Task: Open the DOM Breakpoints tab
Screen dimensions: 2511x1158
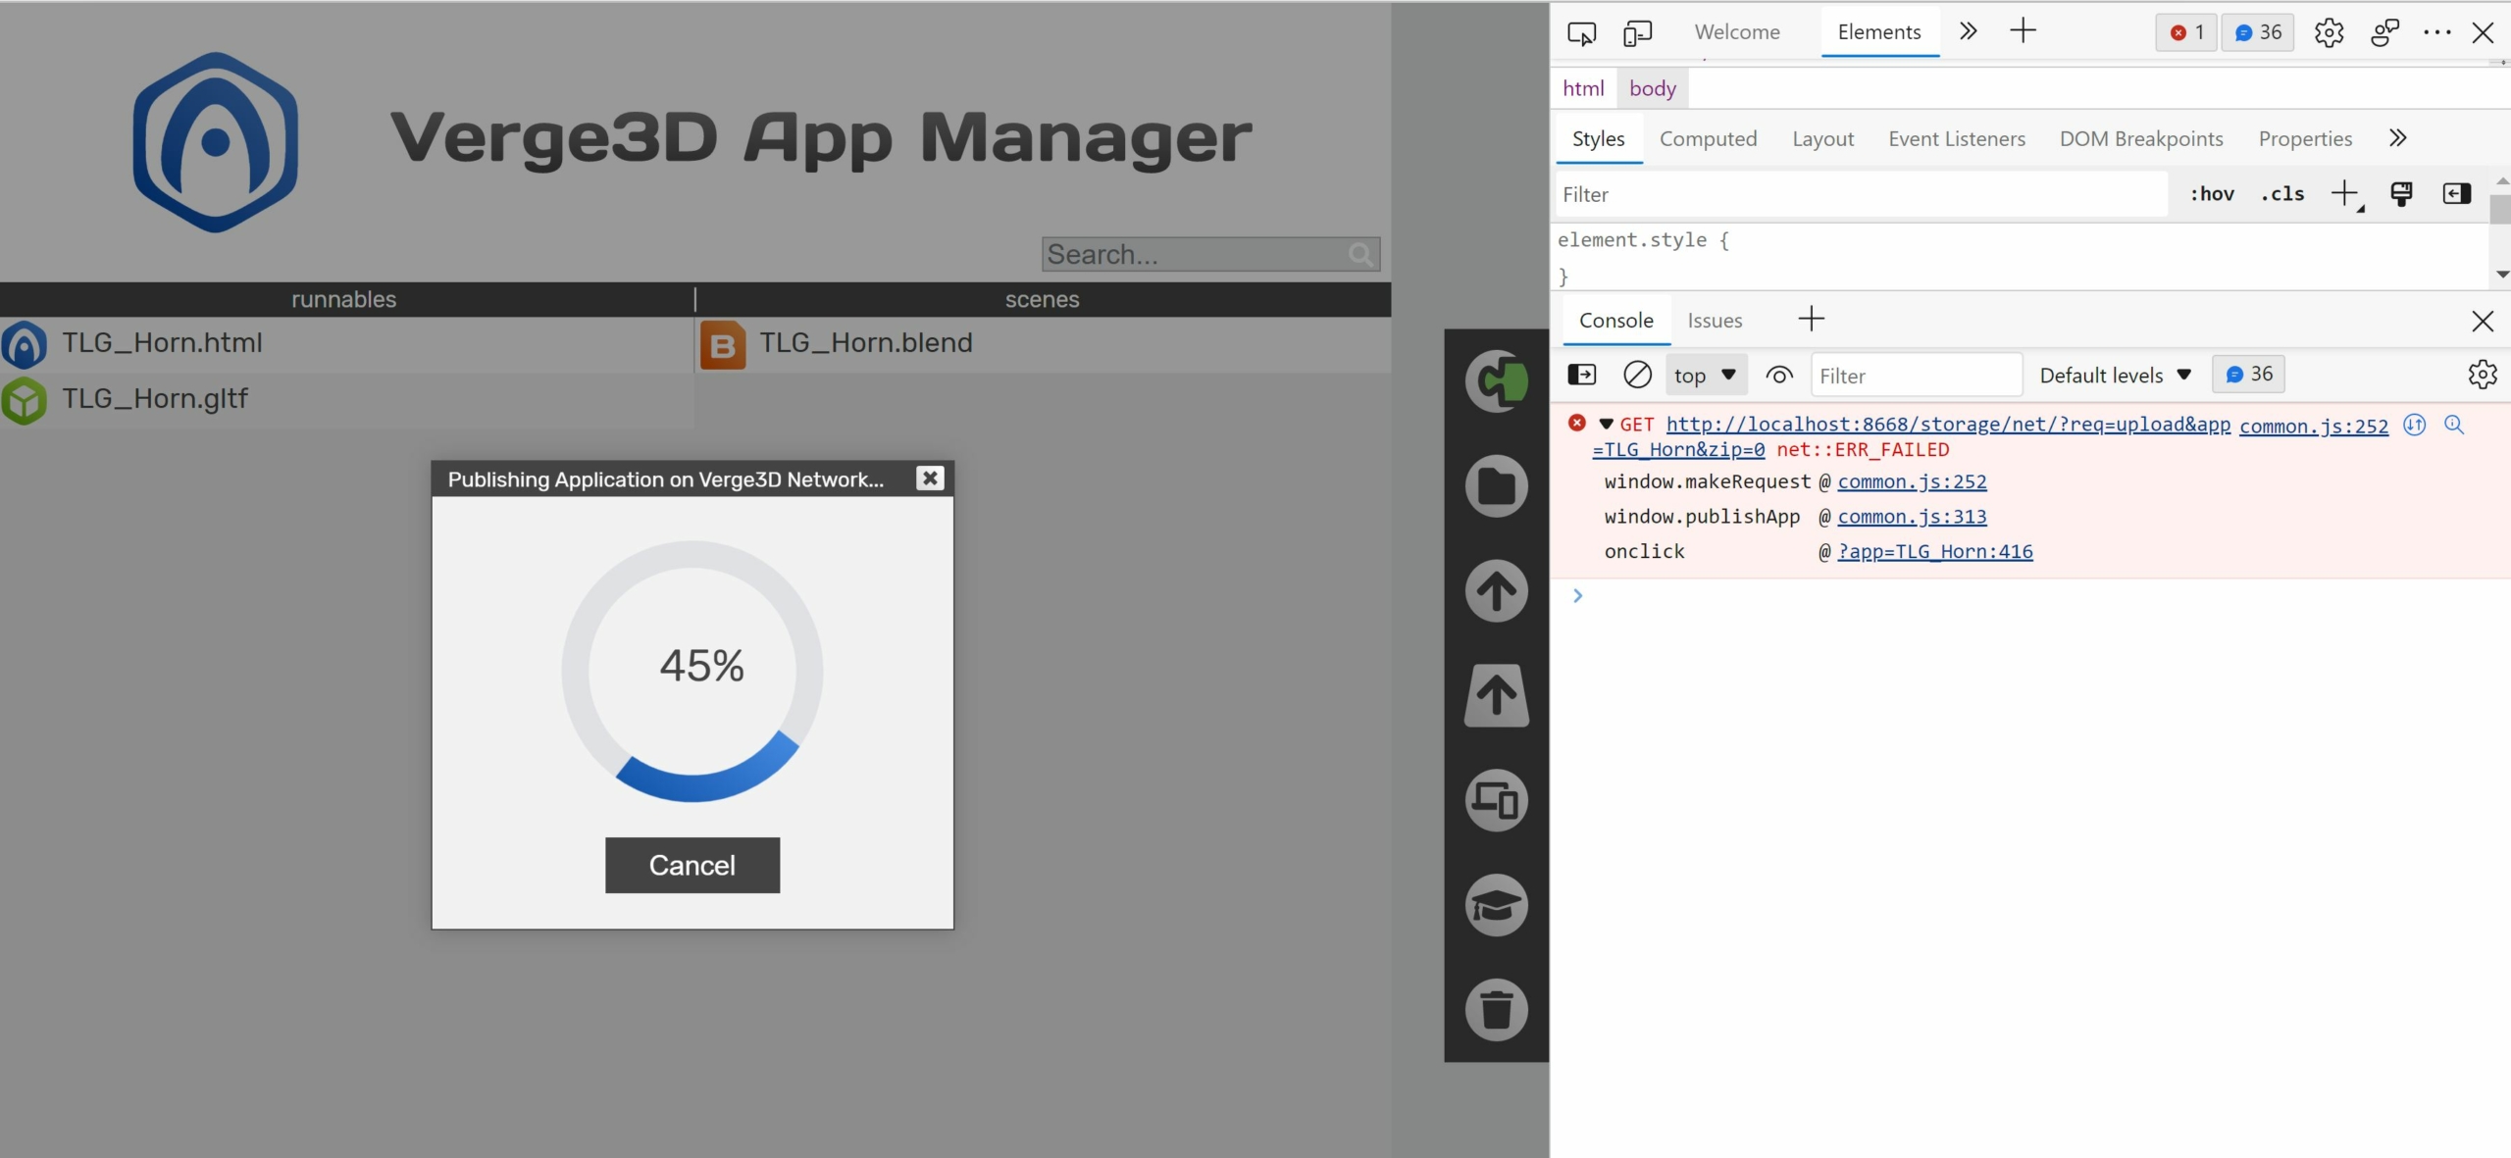Action: click(x=2141, y=139)
